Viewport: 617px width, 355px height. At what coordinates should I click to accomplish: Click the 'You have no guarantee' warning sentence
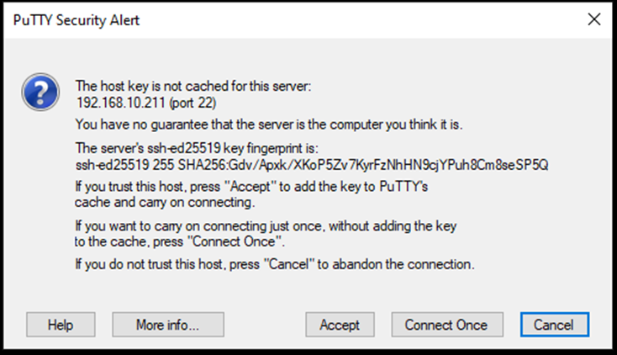269,125
